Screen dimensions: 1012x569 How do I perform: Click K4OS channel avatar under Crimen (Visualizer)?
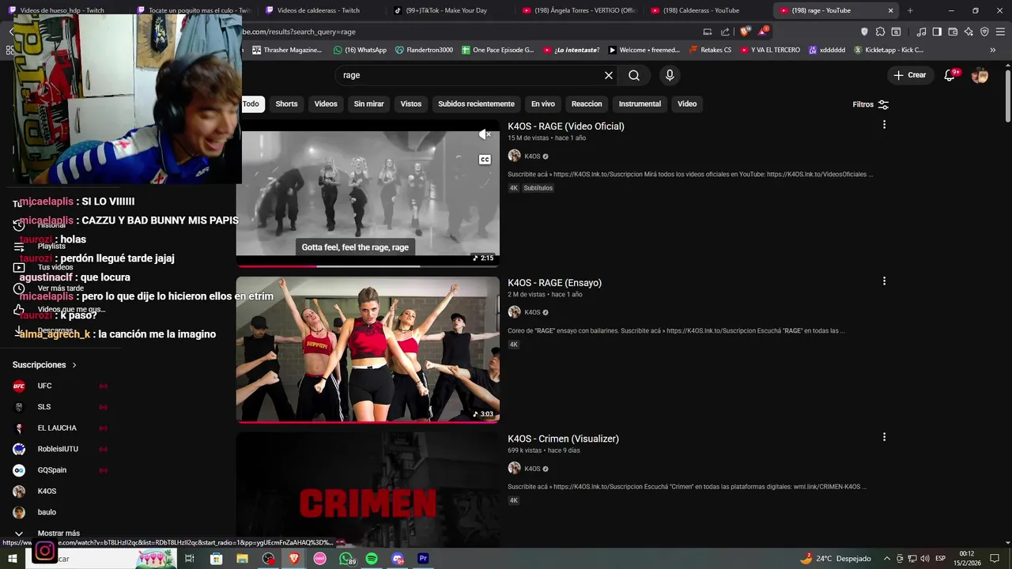tap(514, 468)
